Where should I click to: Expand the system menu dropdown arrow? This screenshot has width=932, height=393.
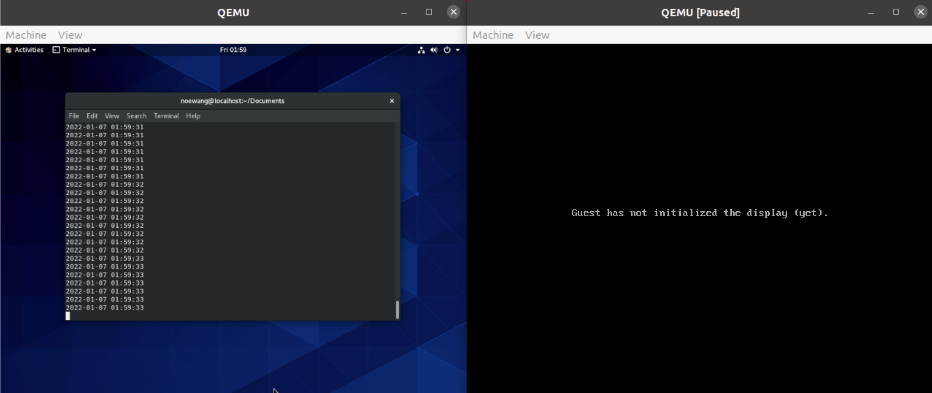pos(458,50)
